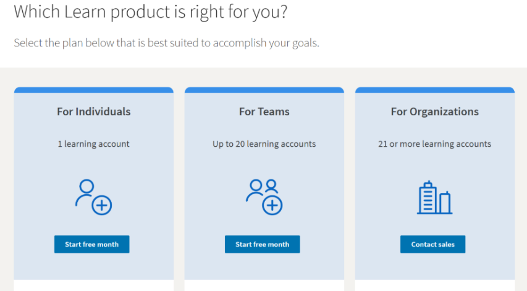The height and width of the screenshot is (291, 527).
Task: Select the For Organizations card title
Action: [x=435, y=112]
